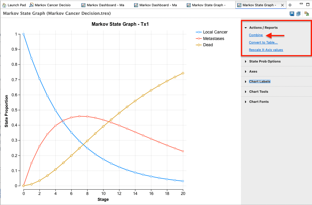
Task: Switch to the Launch Pad tab
Action: (14, 5)
